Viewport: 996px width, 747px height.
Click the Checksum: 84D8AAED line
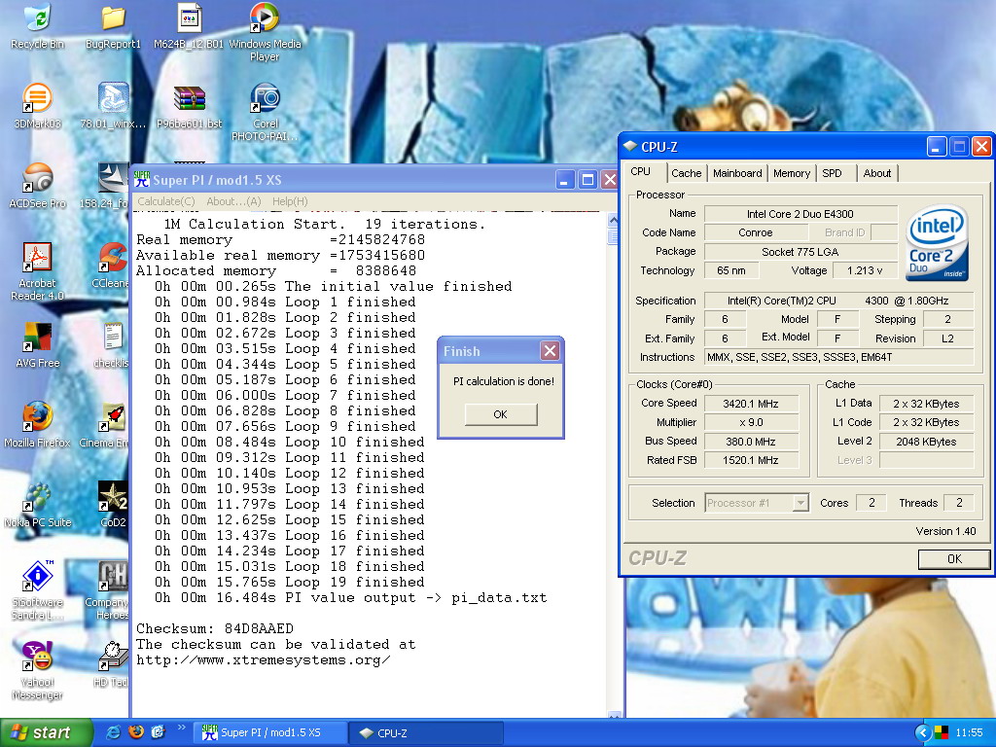click(215, 629)
